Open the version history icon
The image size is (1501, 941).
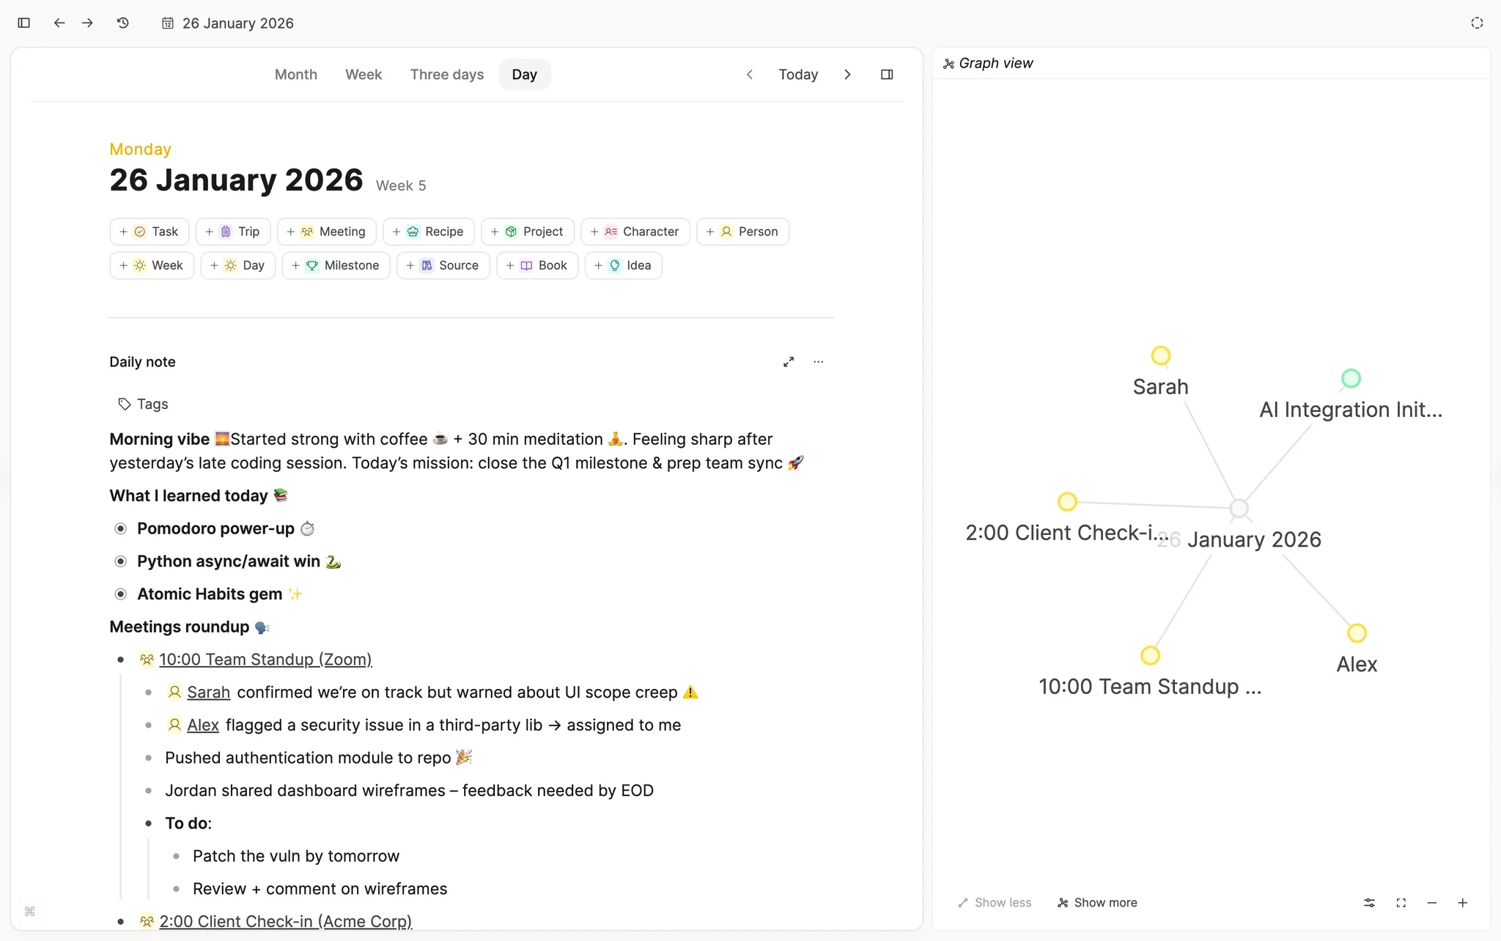122,23
